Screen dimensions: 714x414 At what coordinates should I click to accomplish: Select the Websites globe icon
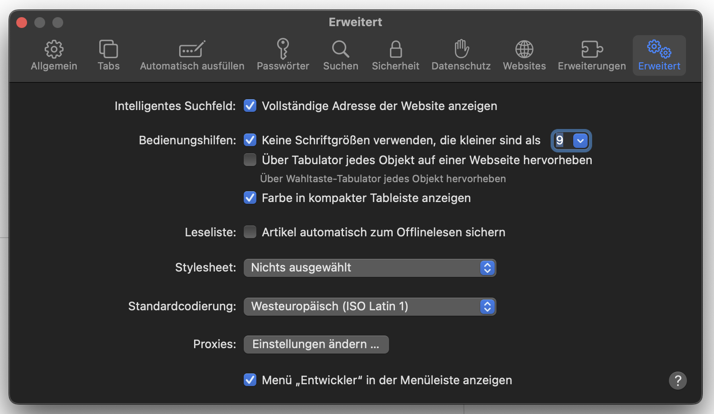[x=524, y=49]
